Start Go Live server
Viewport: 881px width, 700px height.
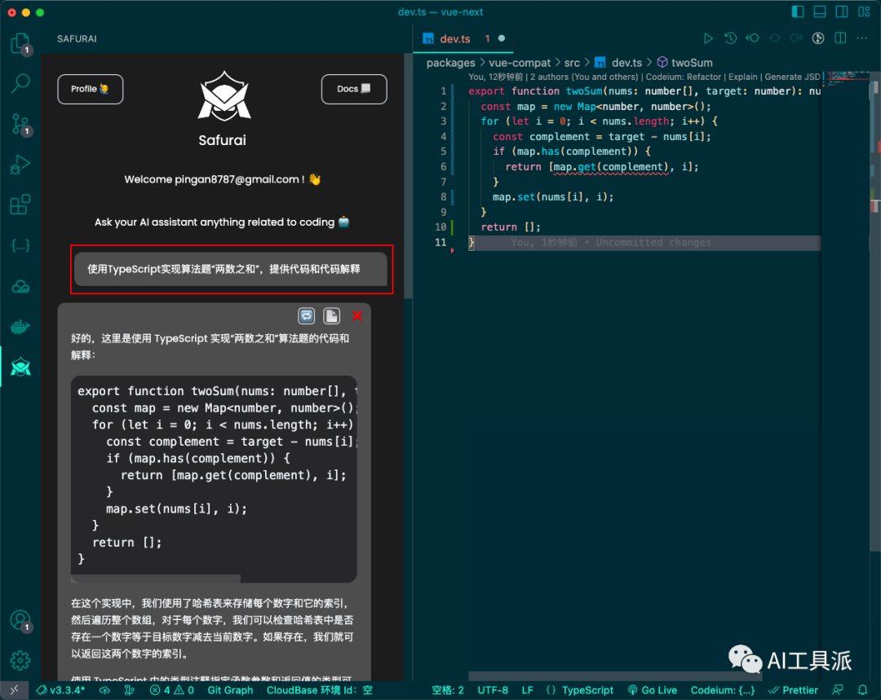pos(653,690)
